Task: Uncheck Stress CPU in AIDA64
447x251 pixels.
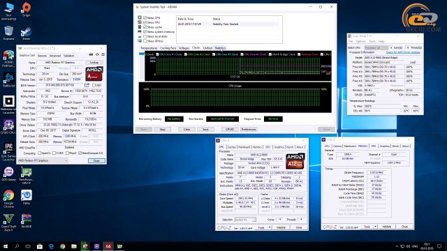Action: pos(145,17)
